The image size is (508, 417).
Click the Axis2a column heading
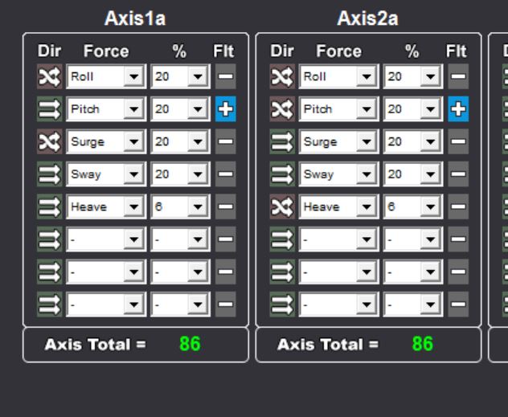367,18
